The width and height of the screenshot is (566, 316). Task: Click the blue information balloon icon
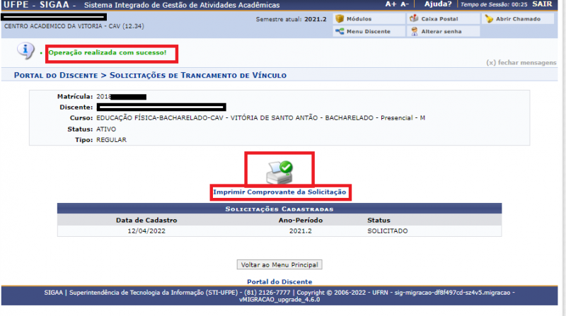26,51
